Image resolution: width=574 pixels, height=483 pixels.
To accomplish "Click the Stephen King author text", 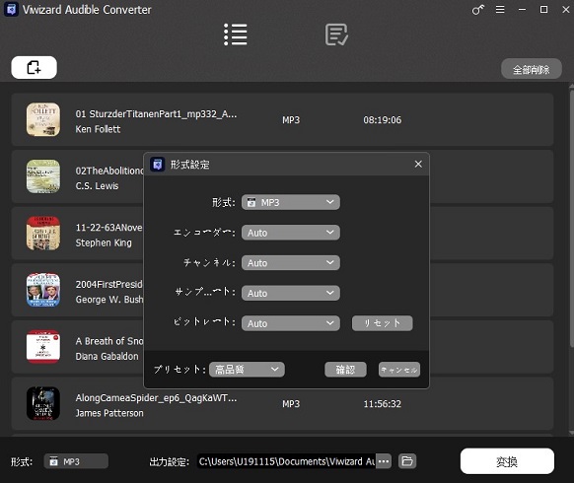I will (104, 242).
